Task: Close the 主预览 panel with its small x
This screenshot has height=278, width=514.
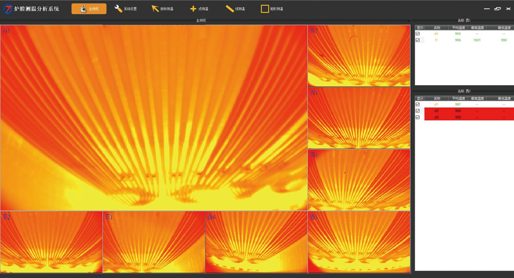Action: pos(409,21)
